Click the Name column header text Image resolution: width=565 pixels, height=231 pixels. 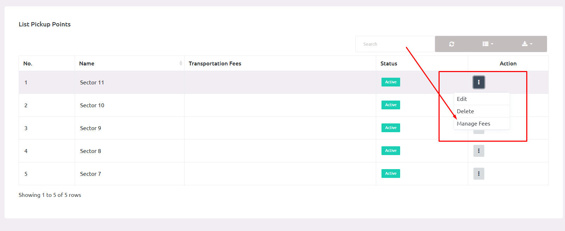pos(87,64)
